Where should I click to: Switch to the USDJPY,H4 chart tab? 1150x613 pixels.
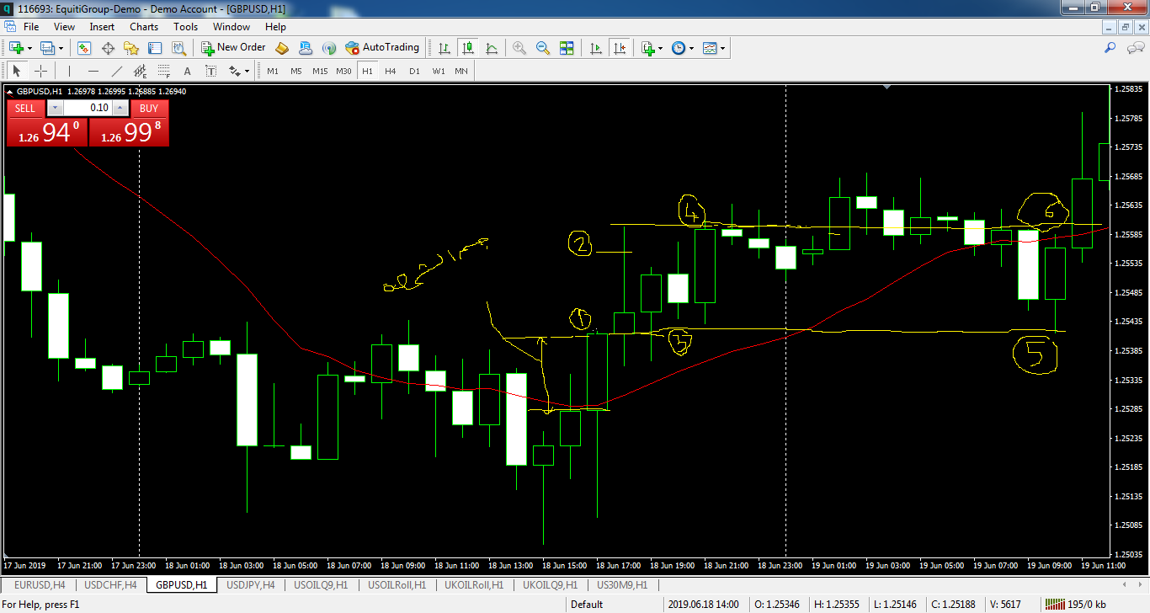(x=252, y=584)
